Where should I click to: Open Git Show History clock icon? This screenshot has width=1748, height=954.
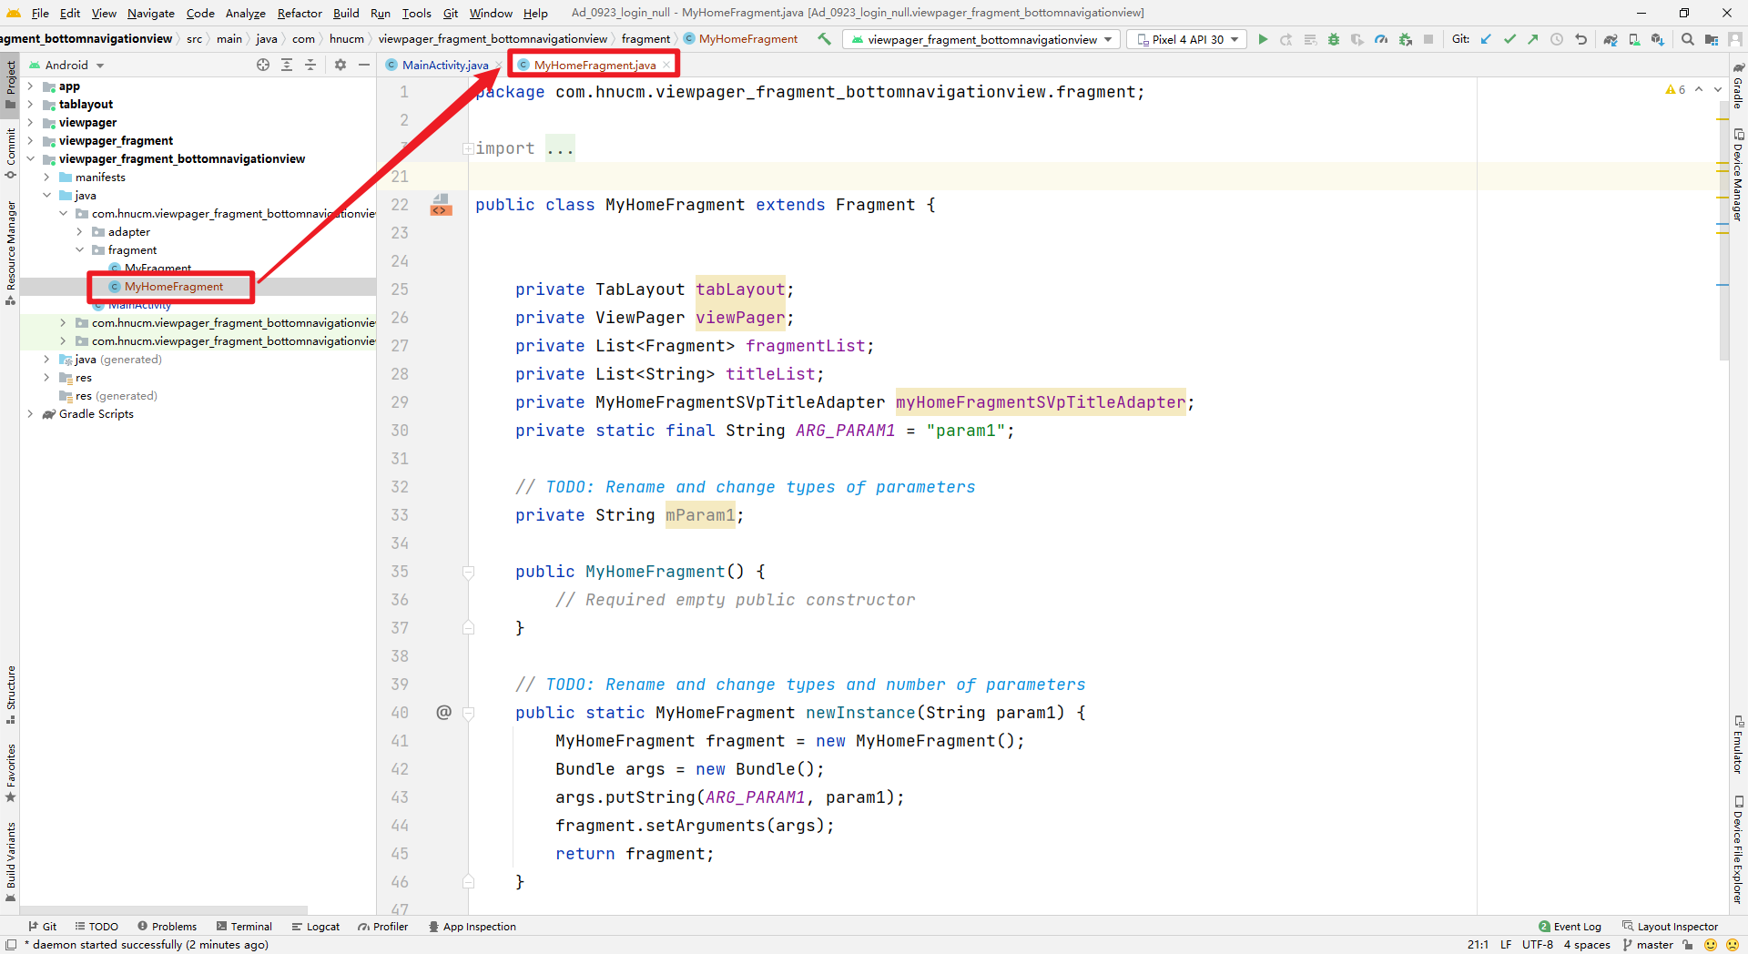tap(1557, 39)
